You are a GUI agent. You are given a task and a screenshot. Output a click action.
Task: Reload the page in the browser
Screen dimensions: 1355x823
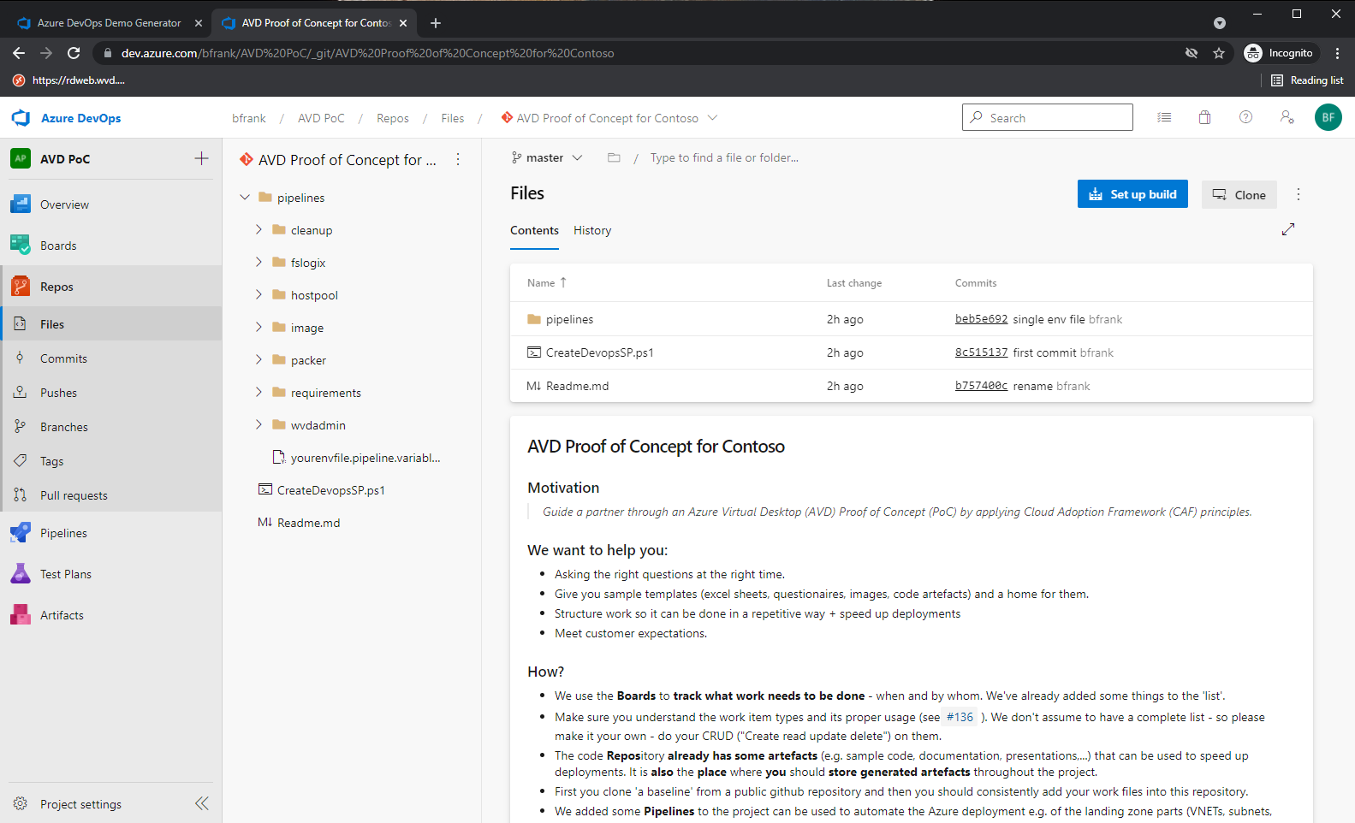coord(74,53)
